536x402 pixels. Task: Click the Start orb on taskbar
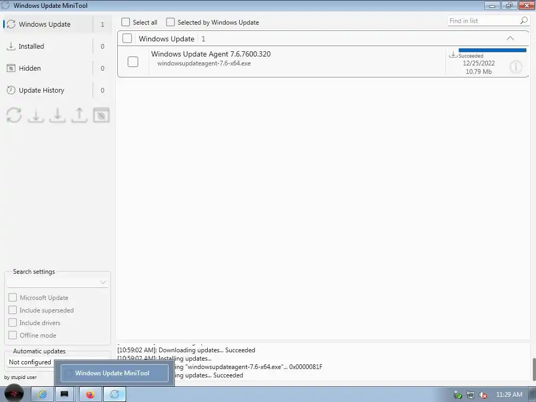(14, 394)
